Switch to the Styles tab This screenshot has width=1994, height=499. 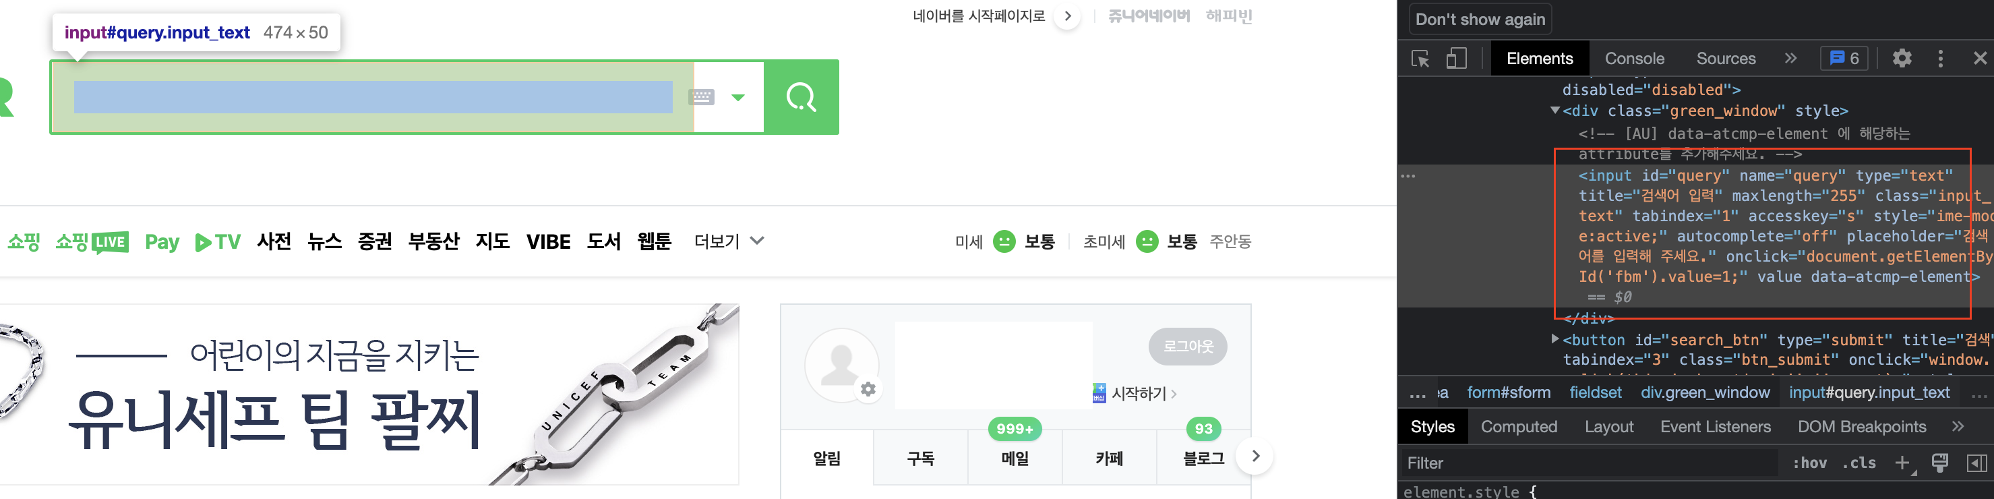click(1432, 427)
